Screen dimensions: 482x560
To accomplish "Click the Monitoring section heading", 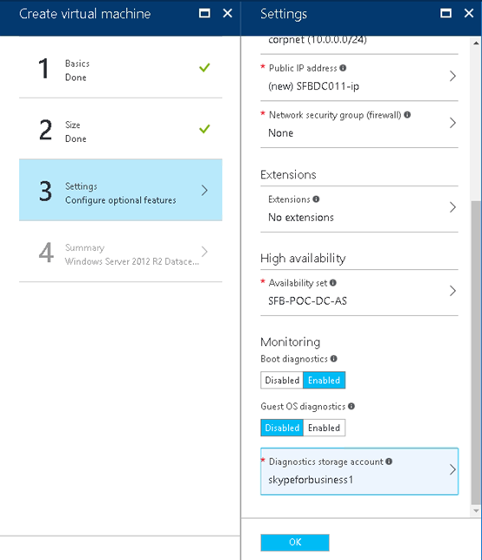I will coord(290,341).
